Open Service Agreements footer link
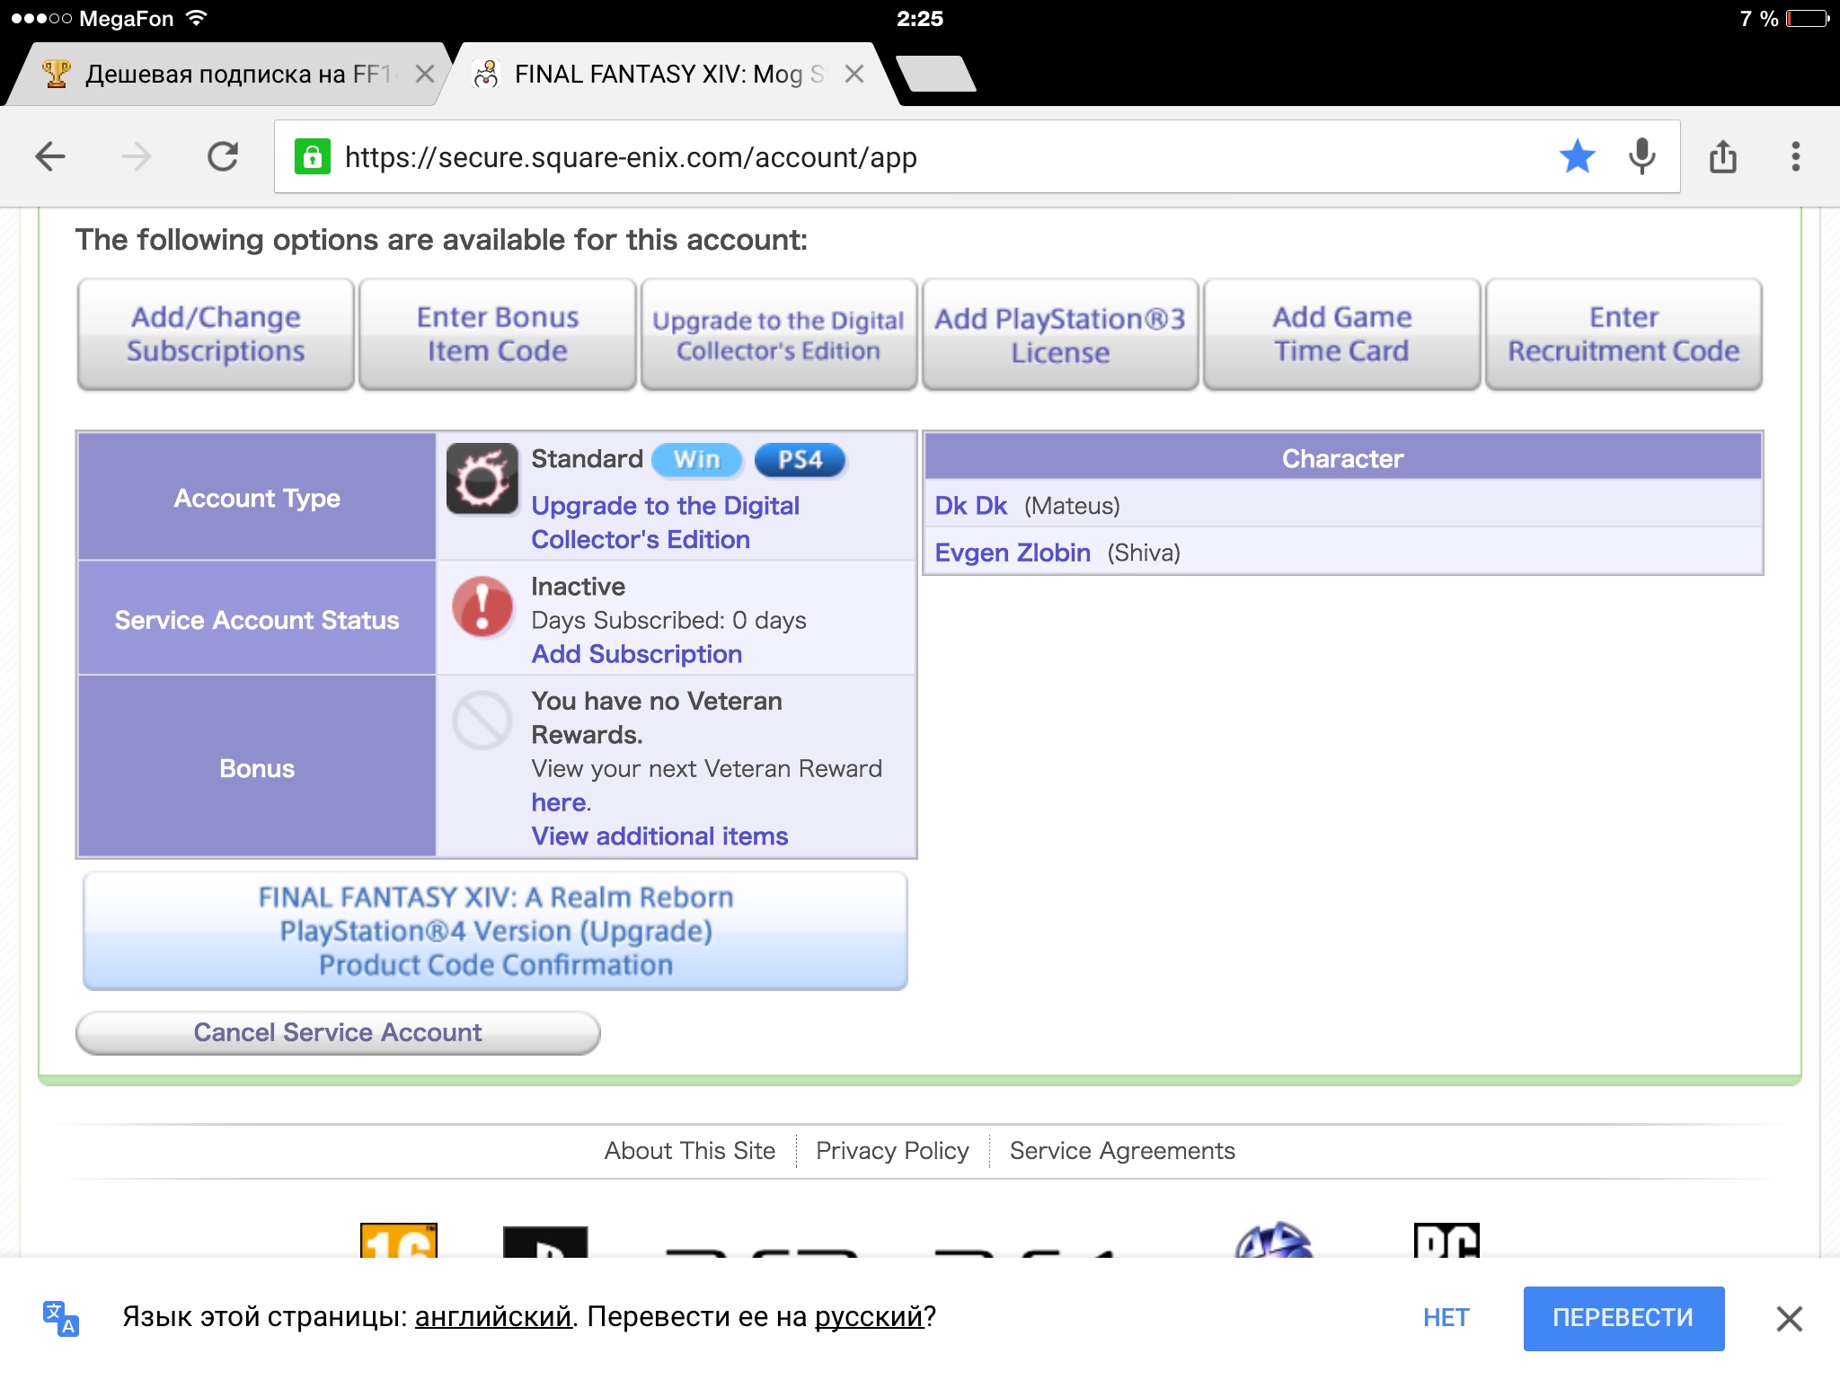 pyautogui.click(x=1122, y=1151)
